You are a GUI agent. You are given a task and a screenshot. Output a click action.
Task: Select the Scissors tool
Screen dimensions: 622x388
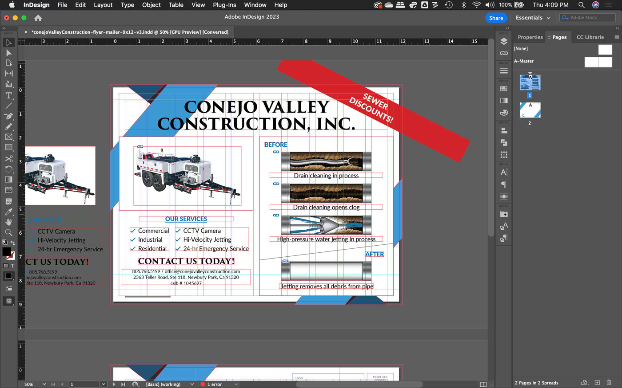click(8, 158)
